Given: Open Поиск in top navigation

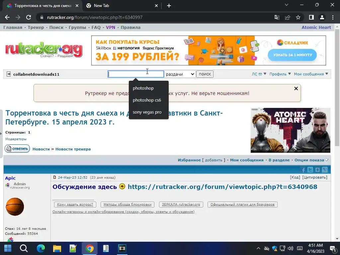Looking at the screenshot, I should pos(56,27).
